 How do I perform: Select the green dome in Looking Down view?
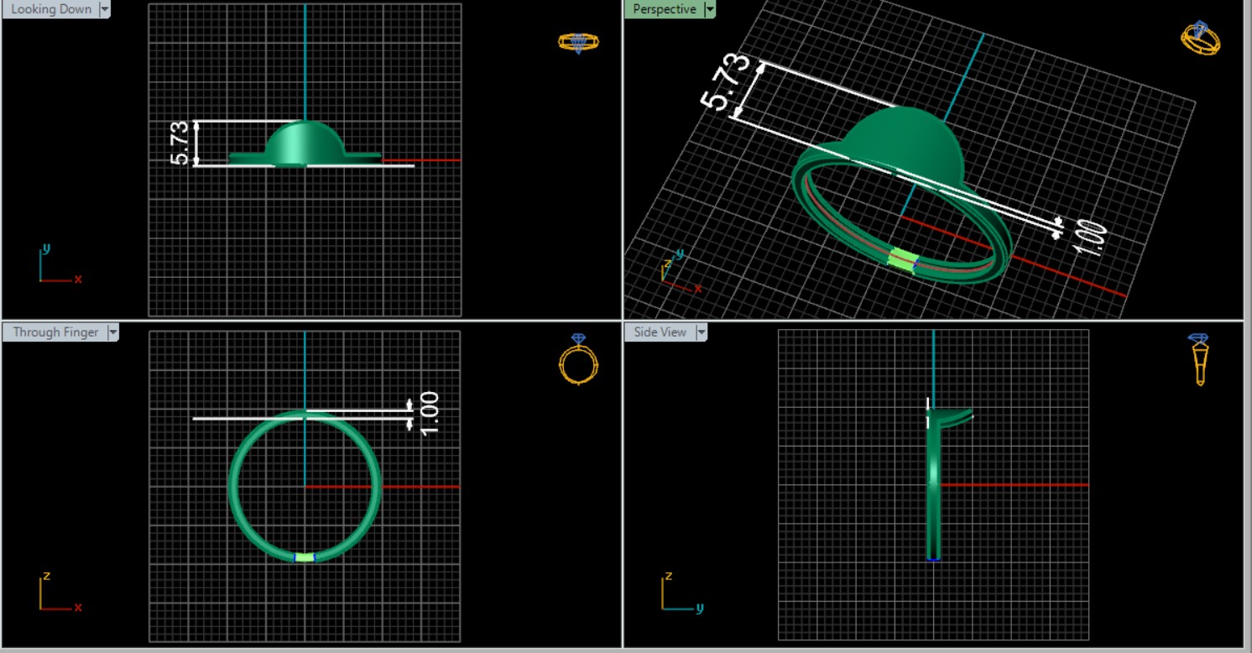[x=304, y=143]
